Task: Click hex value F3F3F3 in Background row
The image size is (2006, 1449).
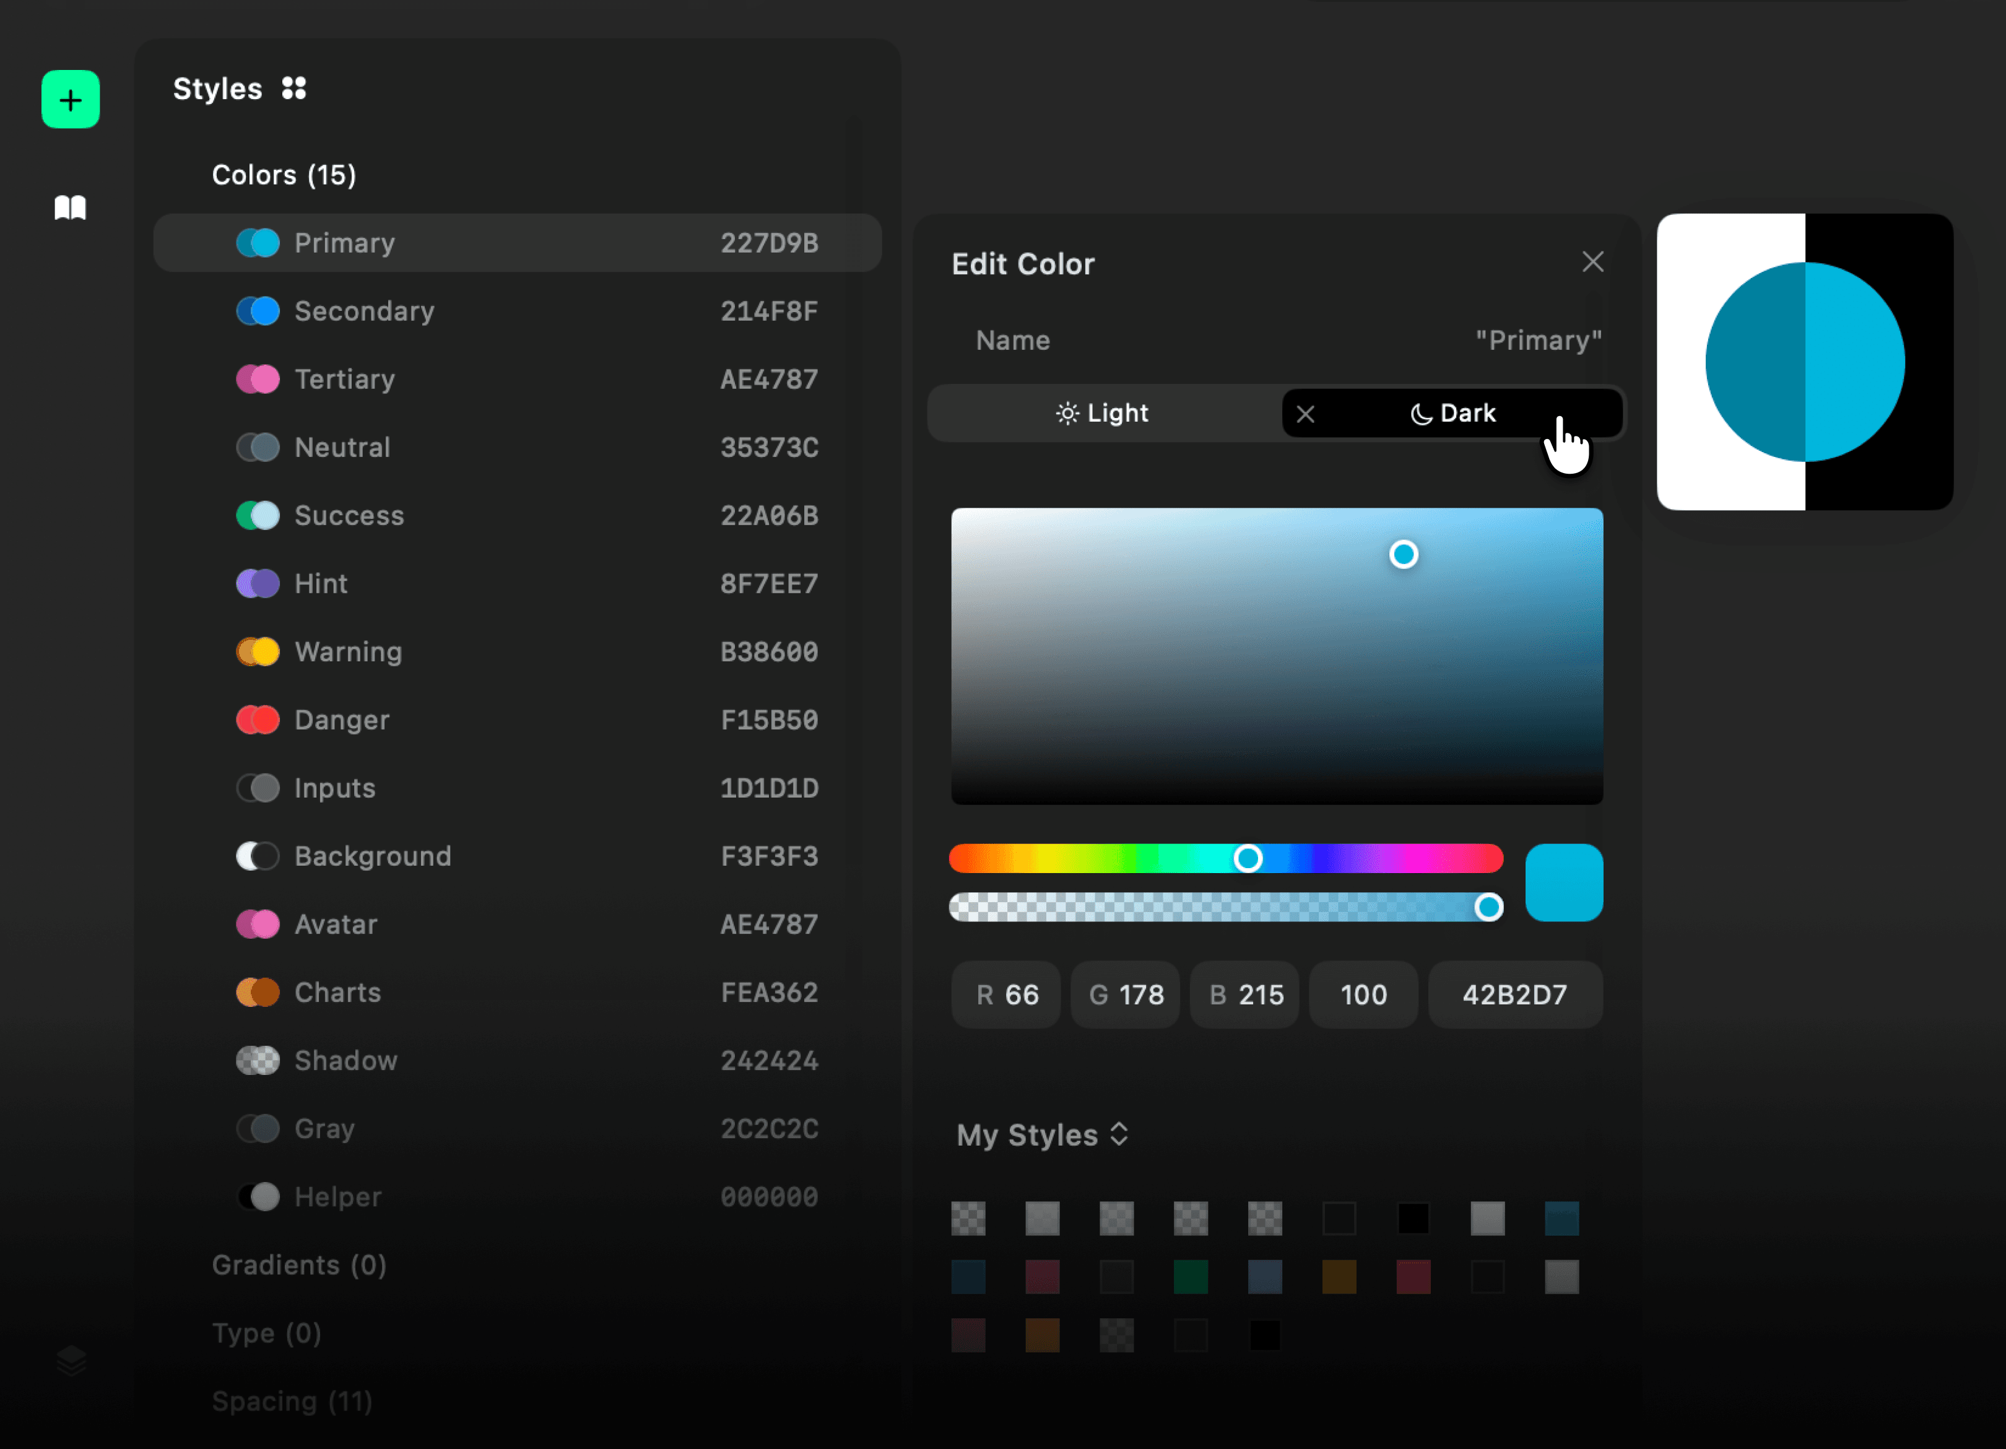Action: tap(768, 855)
